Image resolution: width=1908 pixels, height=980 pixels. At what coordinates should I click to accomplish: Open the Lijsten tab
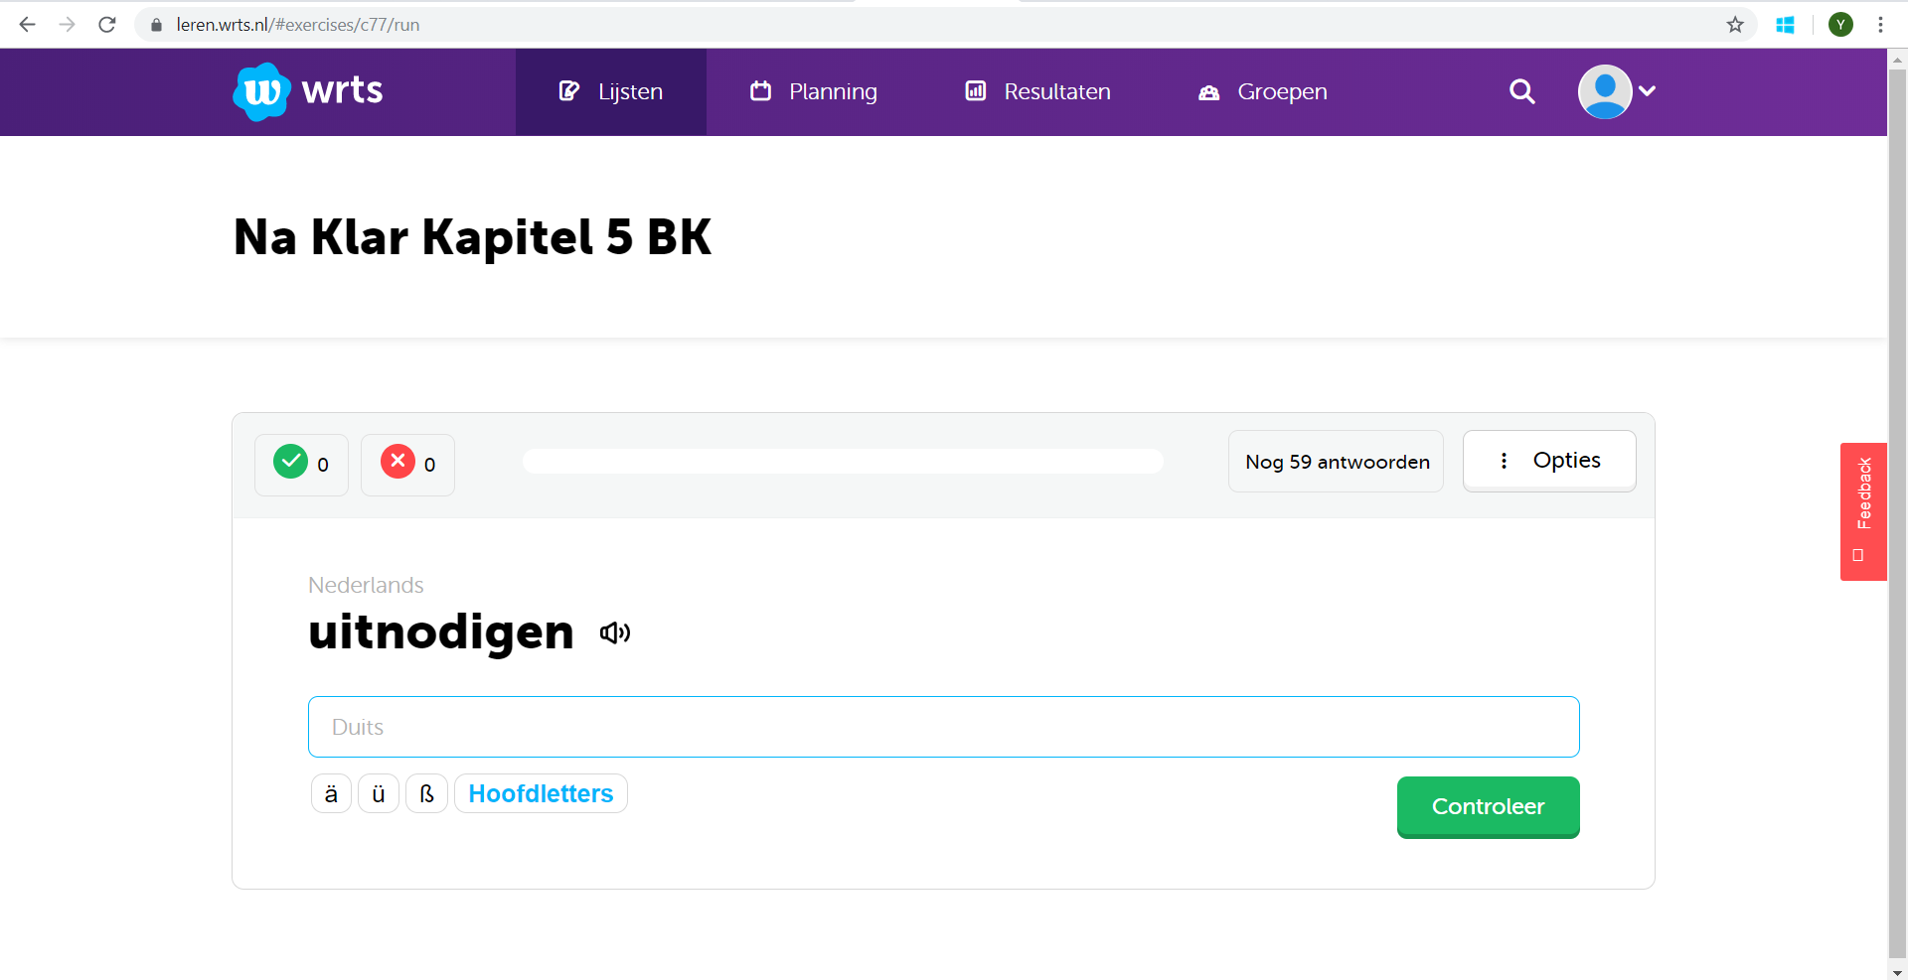[611, 92]
